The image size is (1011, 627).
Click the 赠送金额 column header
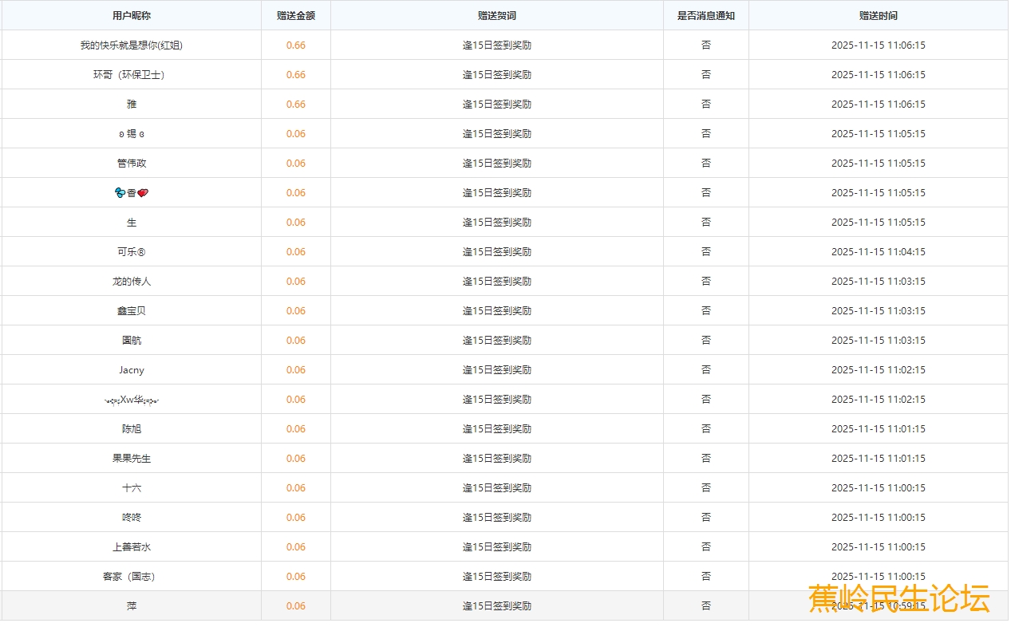click(x=295, y=15)
